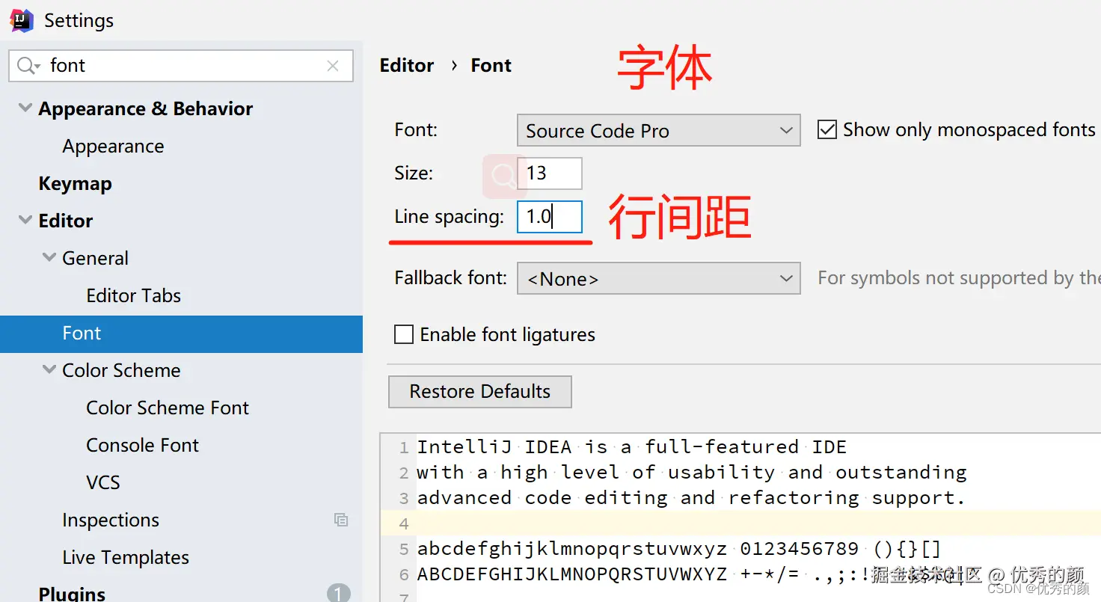Open Console Font settings
1101x602 pixels.
click(142, 445)
